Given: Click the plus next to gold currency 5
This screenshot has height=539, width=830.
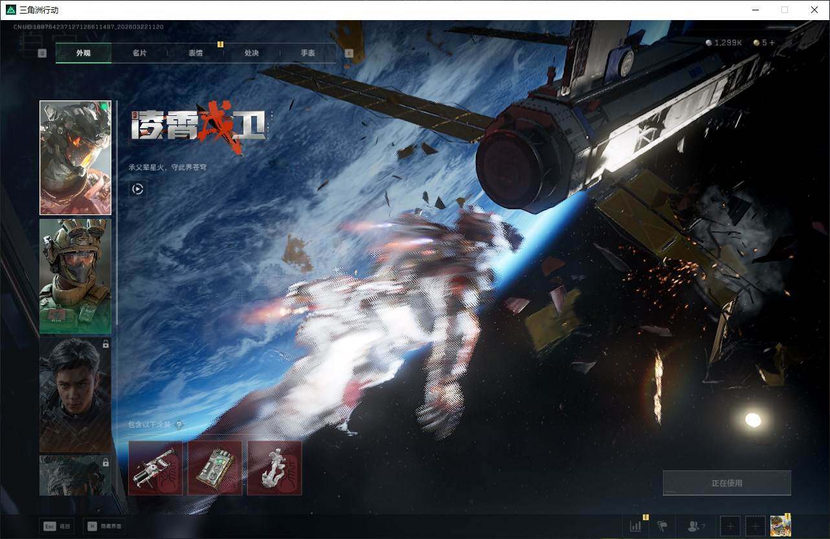Looking at the screenshot, I should coord(771,43).
